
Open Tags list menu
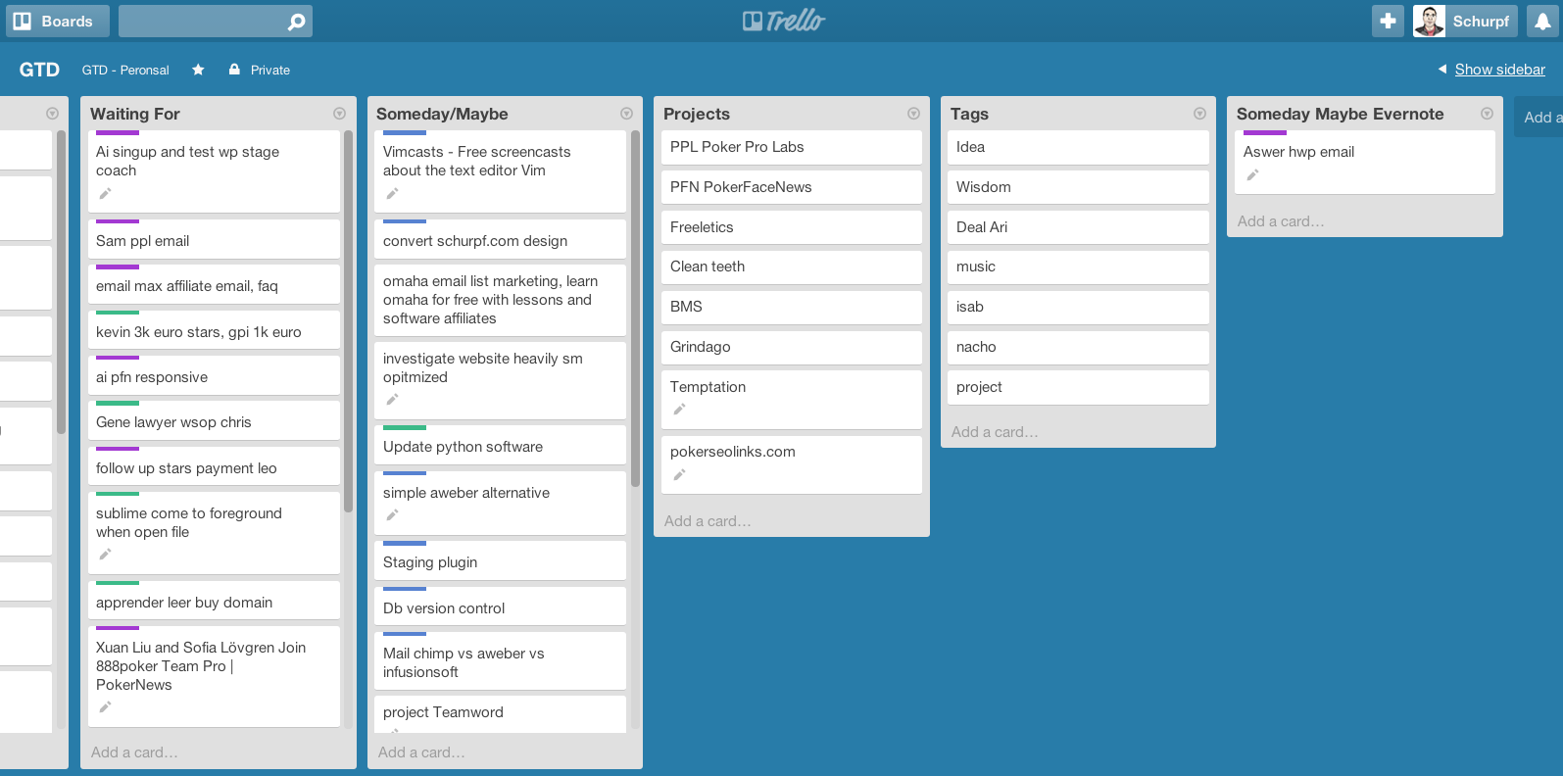point(1199,114)
